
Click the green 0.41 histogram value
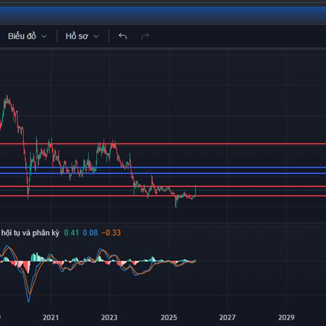coord(71,233)
